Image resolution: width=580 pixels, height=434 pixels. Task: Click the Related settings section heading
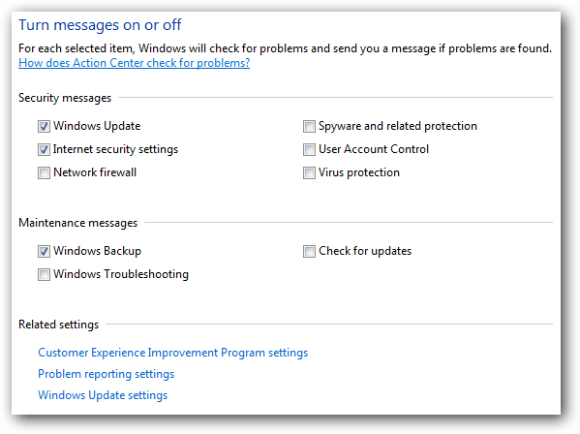pyautogui.click(x=59, y=325)
